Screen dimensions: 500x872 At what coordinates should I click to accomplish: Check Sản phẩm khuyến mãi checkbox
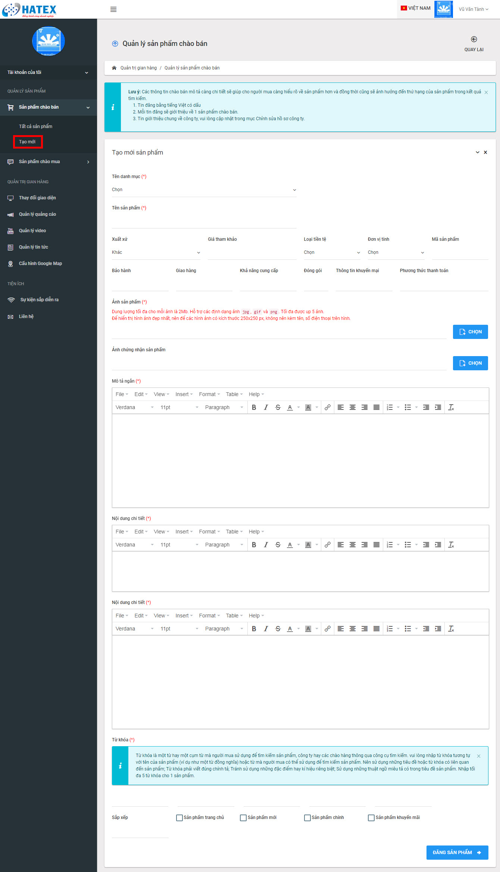click(x=371, y=817)
